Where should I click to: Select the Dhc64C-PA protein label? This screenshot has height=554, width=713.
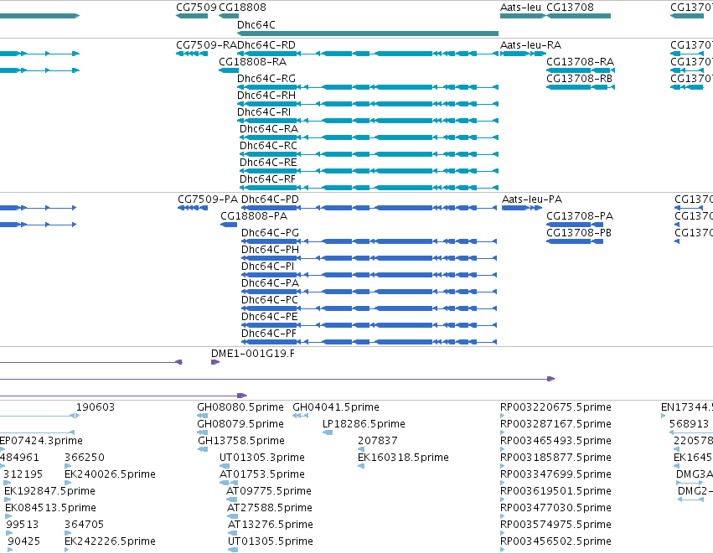(x=270, y=283)
